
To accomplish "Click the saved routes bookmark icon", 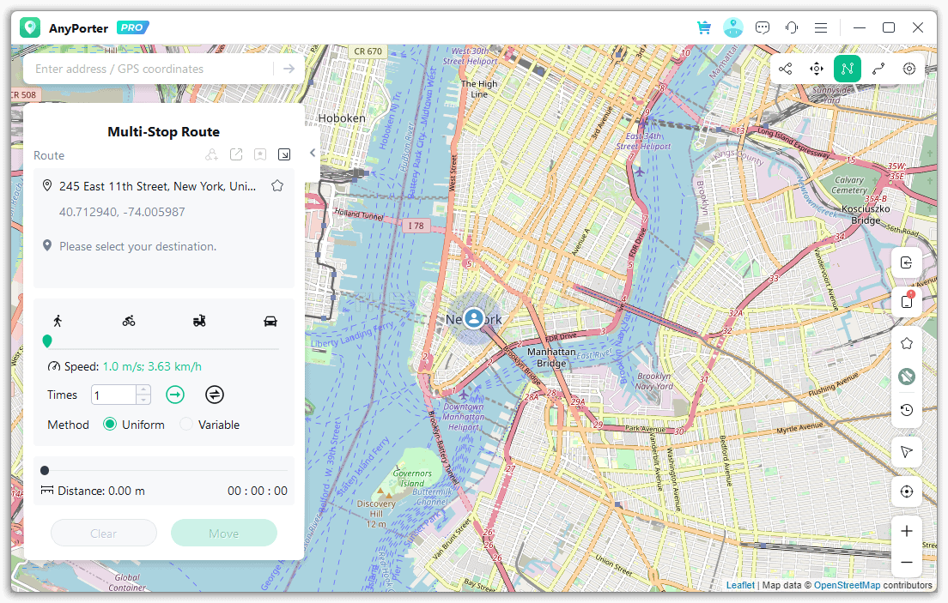I will [x=260, y=154].
